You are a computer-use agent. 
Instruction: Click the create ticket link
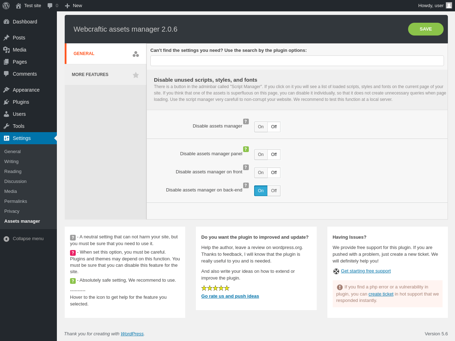pos(381,294)
